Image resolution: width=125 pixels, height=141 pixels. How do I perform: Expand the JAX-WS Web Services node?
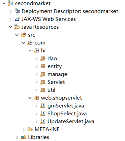[11, 19]
